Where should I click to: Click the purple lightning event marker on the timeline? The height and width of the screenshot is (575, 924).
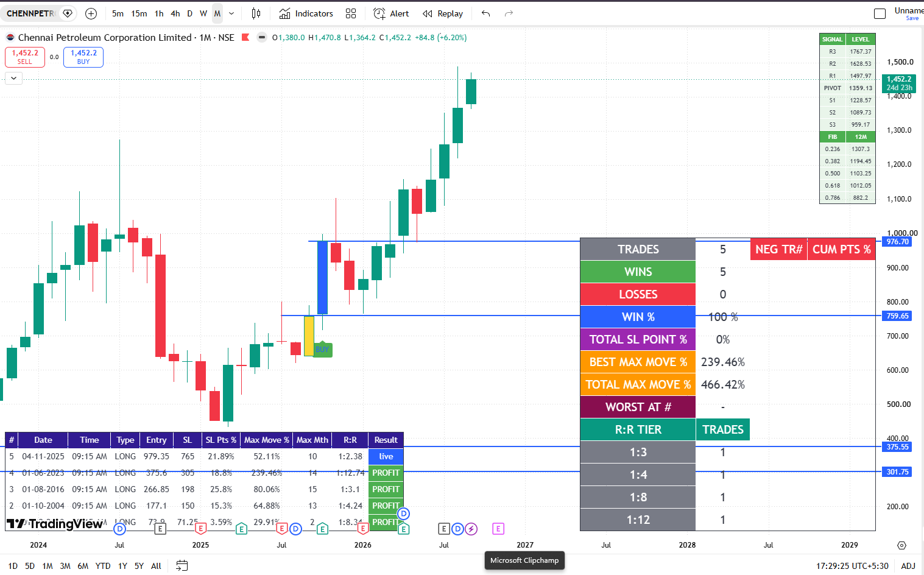pos(471,529)
